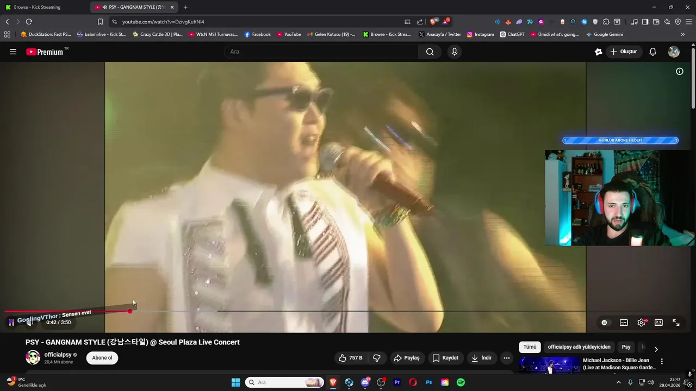Viewport: 696px width, 391px height.
Task: Select the Psy filter chip
Action: coord(626,347)
